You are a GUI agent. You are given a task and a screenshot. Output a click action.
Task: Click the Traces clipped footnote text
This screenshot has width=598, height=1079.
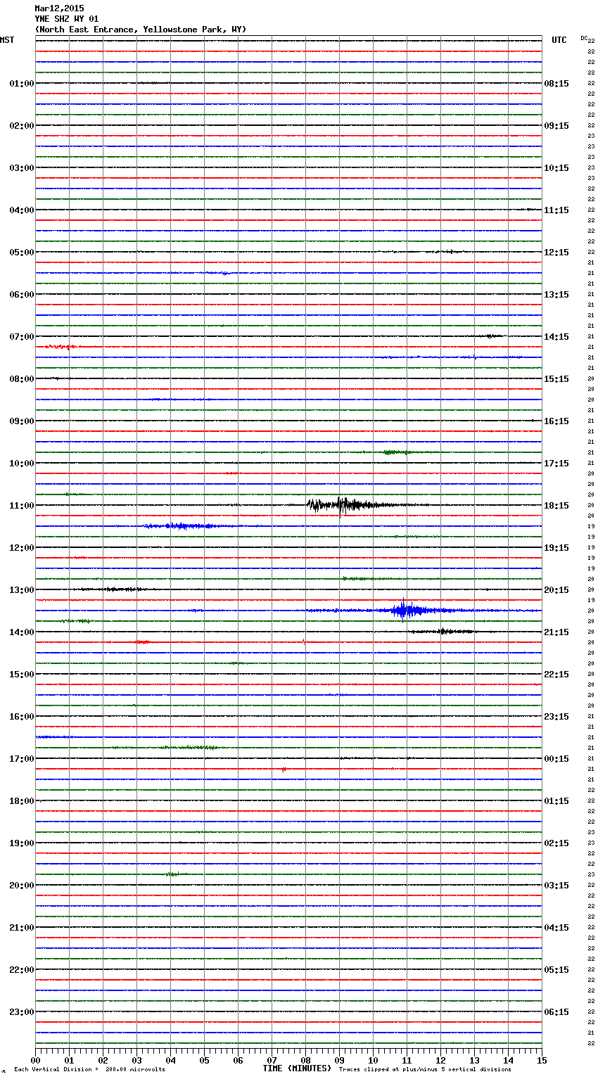(x=425, y=1070)
